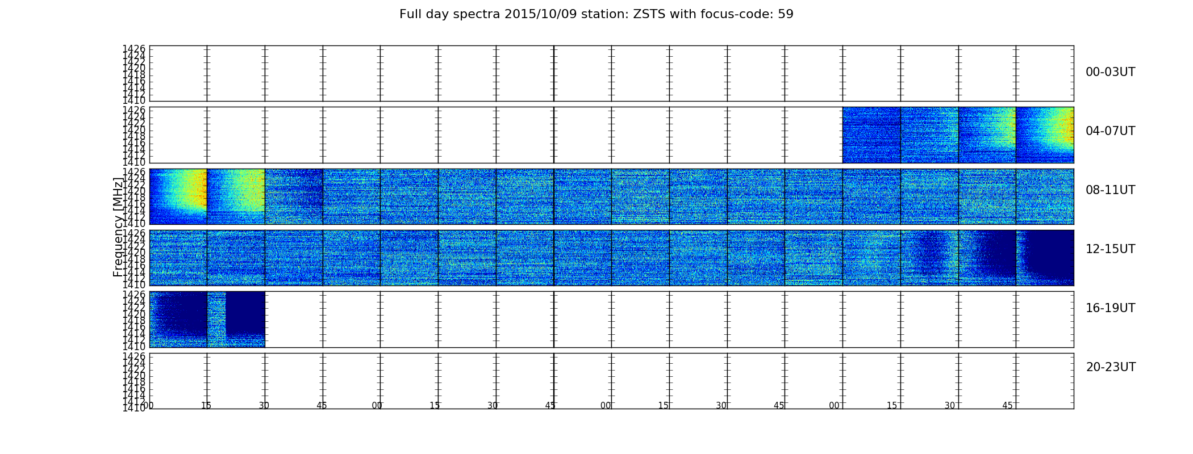Click the plot title 'Full day spectra 2015/10/09'

click(x=596, y=14)
